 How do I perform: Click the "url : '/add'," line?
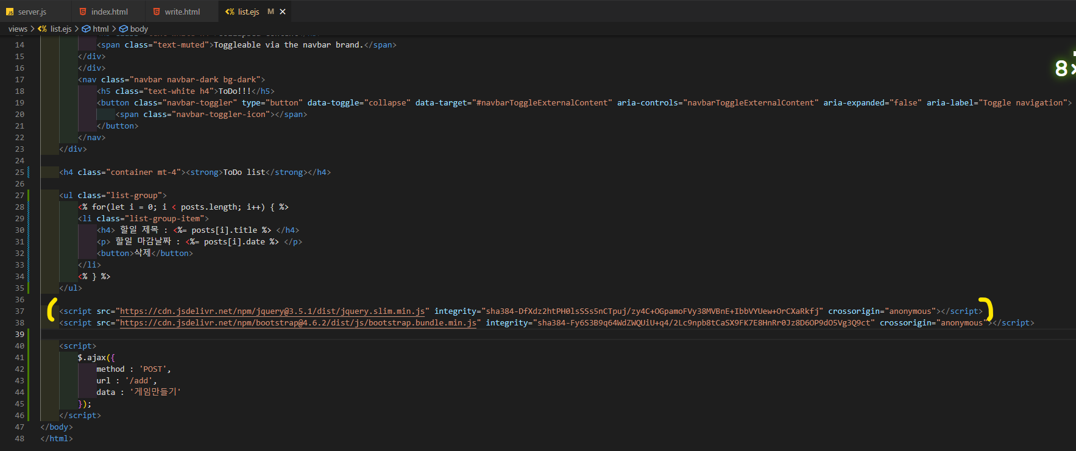pos(126,380)
